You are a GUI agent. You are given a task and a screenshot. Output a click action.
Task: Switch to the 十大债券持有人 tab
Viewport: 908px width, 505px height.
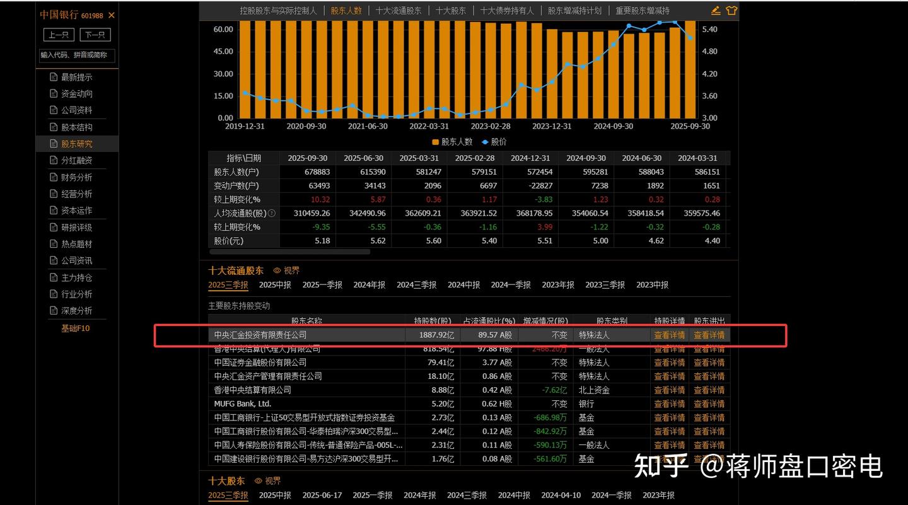click(x=507, y=10)
